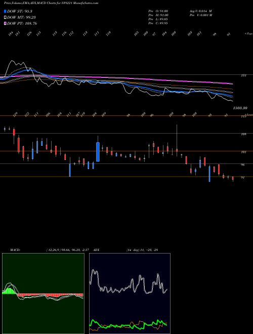
Task: Click the last red candle at far right
Action: [233, 178]
